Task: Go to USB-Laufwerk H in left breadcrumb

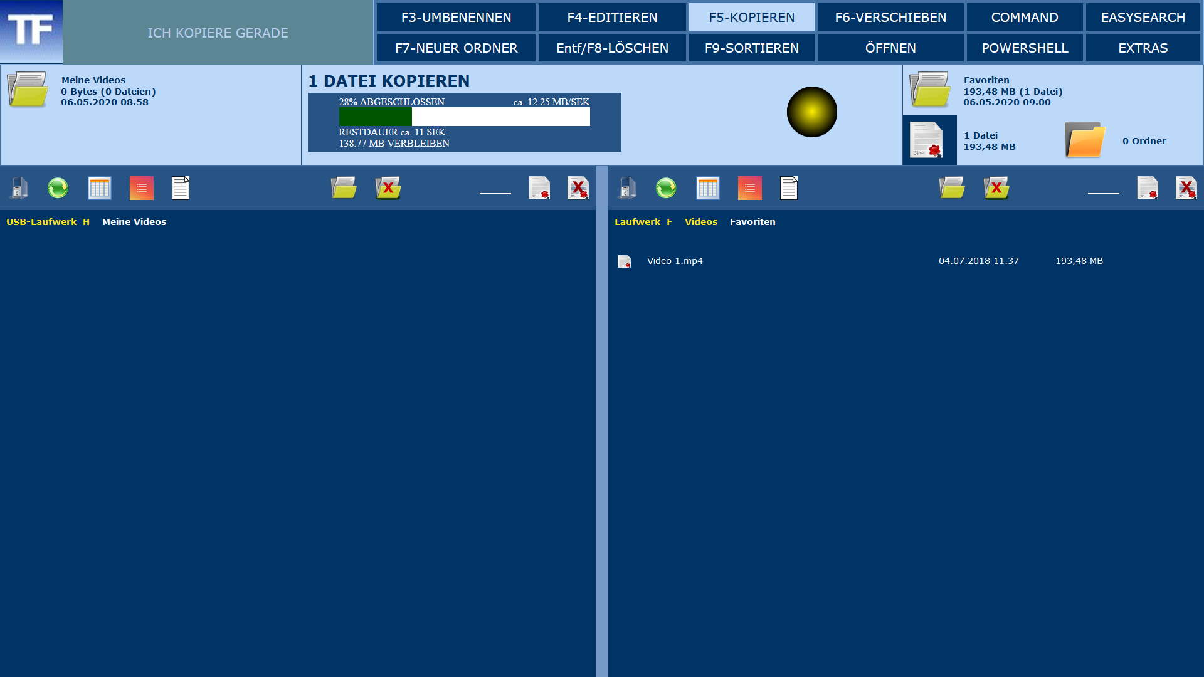Action: (48, 222)
